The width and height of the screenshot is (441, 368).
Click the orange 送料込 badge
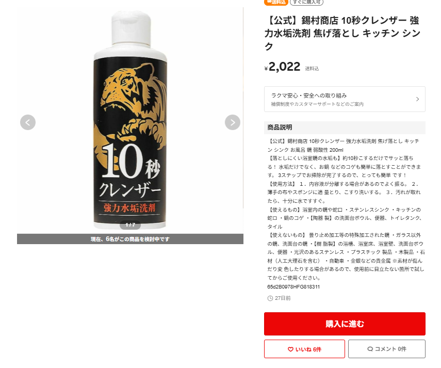(276, 2)
